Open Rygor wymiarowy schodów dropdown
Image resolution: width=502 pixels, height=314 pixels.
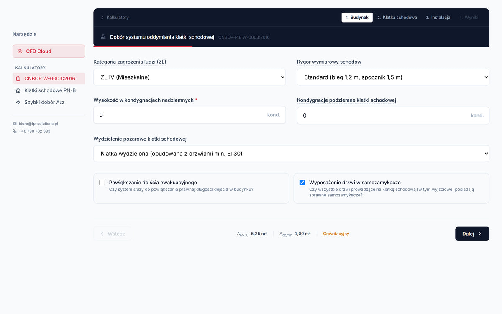pyautogui.click(x=393, y=77)
